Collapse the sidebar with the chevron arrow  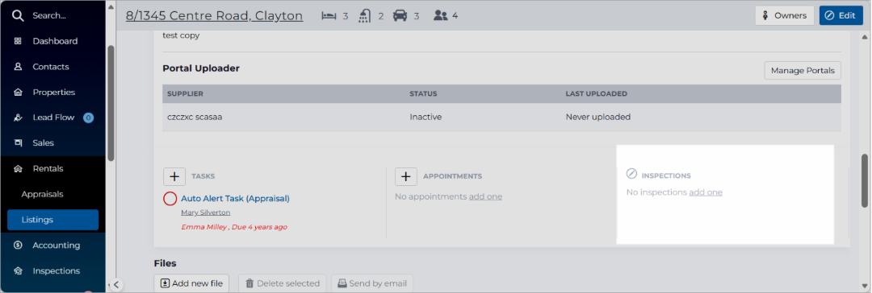(x=115, y=285)
